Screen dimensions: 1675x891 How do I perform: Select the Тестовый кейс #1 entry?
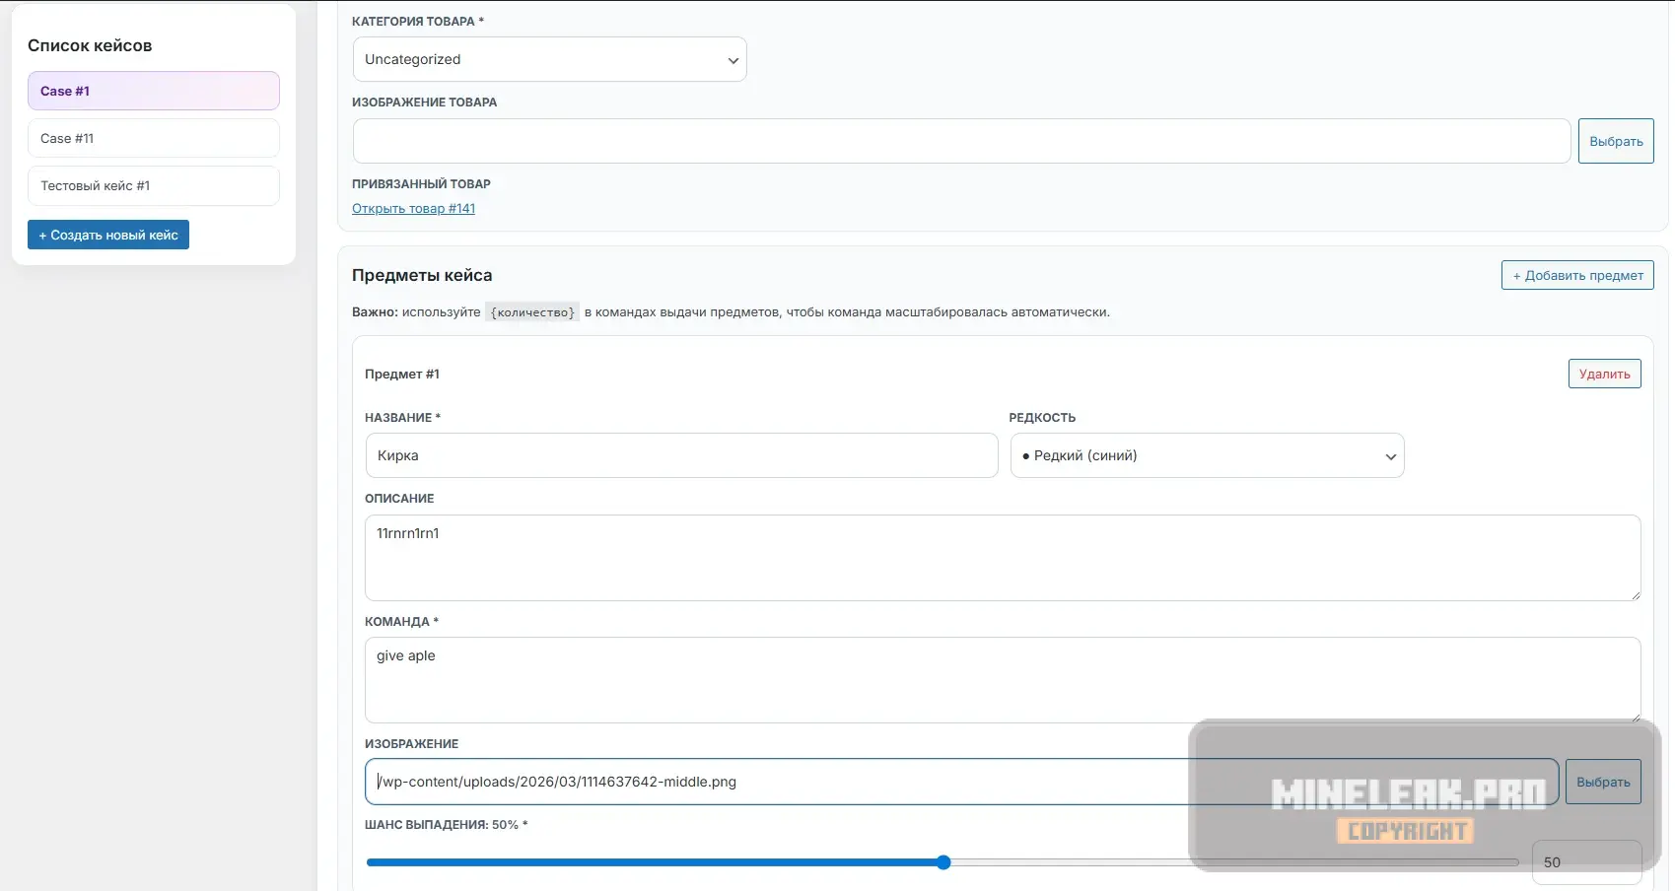pyautogui.click(x=153, y=185)
